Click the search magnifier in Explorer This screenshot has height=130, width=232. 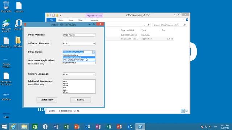pyautogui.click(x=185, y=25)
